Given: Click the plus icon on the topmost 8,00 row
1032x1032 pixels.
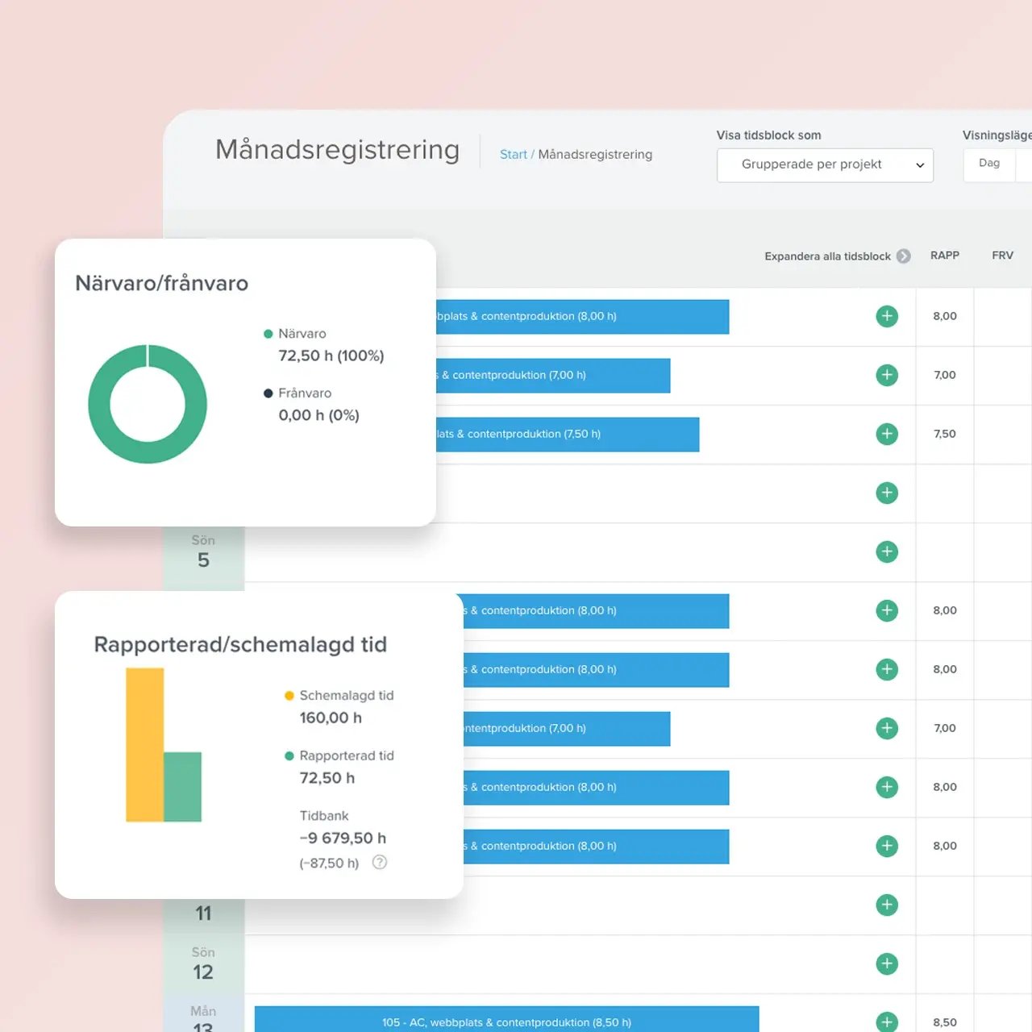Looking at the screenshot, I should [887, 316].
